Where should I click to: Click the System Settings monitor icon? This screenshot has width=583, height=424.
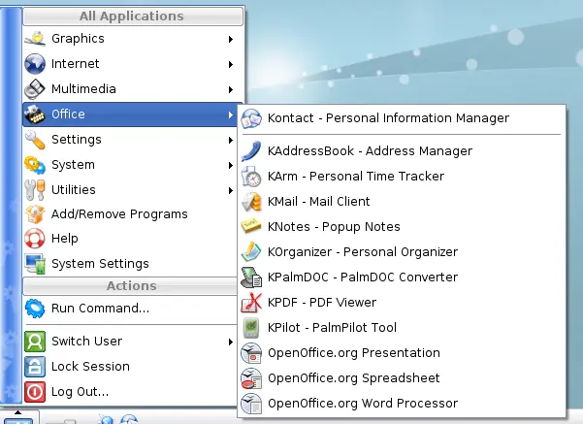35,264
